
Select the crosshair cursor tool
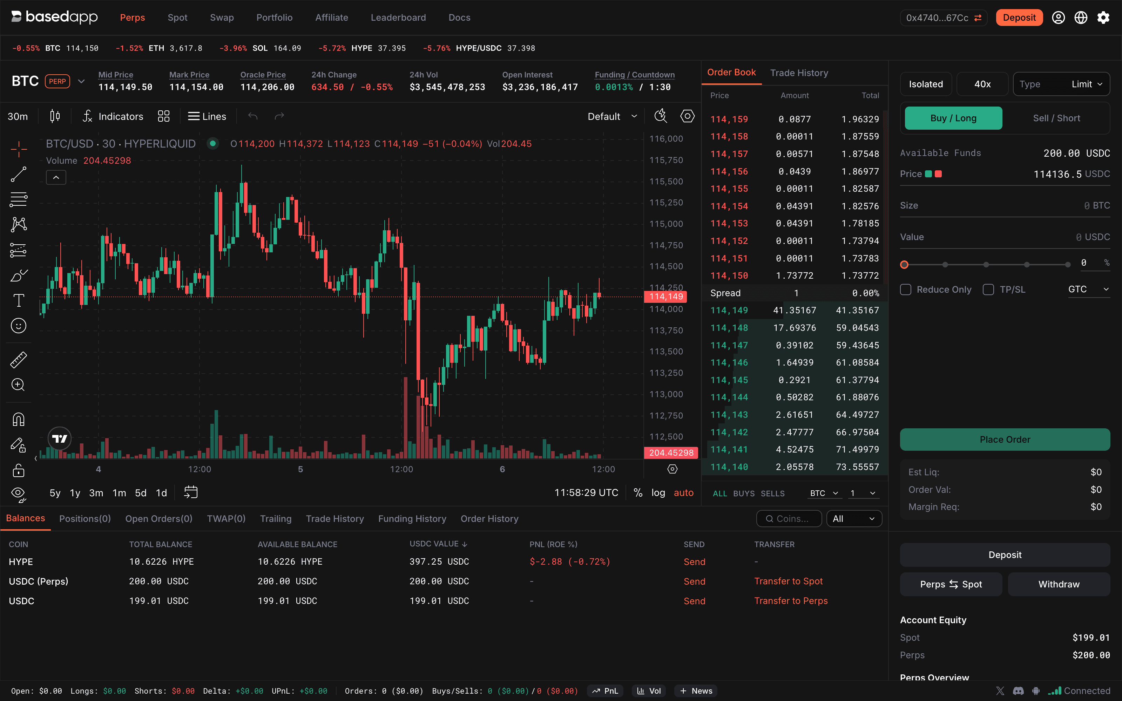click(x=19, y=149)
